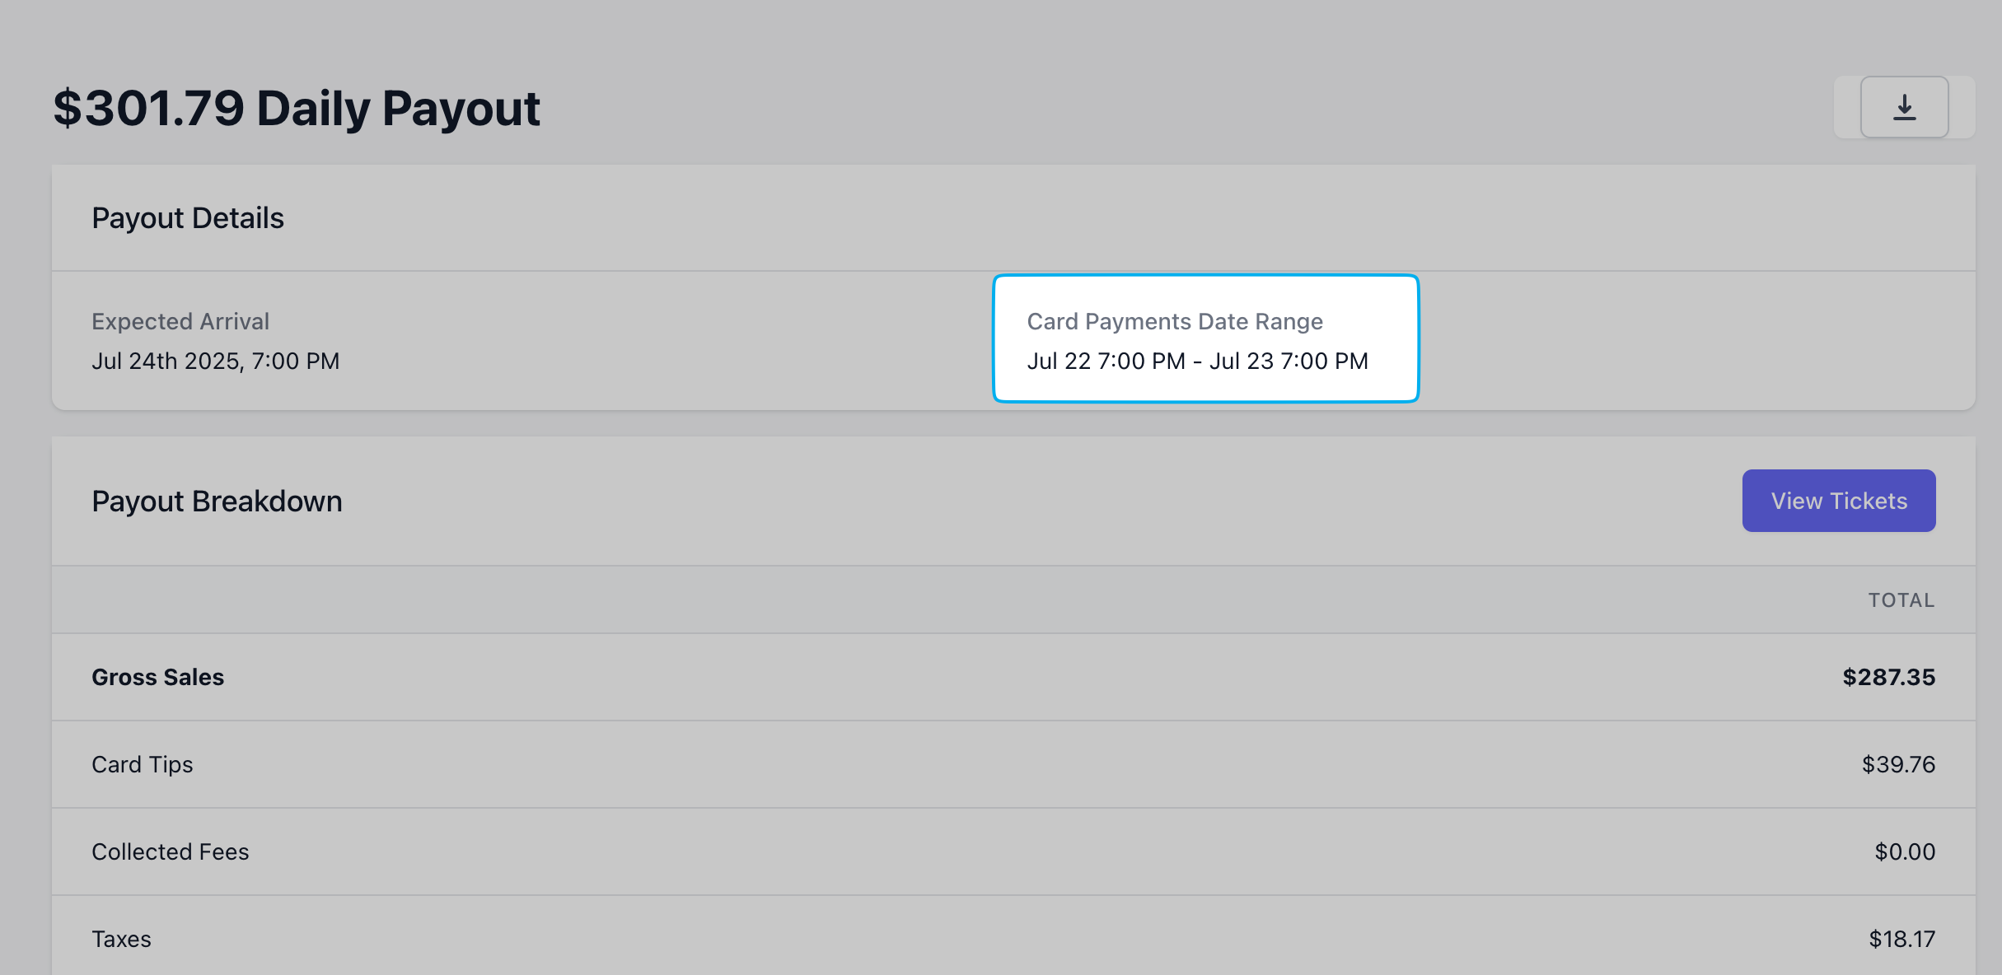Select the Jul 22 – Jul 23 date range text
Viewport: 2002px width, 975px height.
point(1197,361)
